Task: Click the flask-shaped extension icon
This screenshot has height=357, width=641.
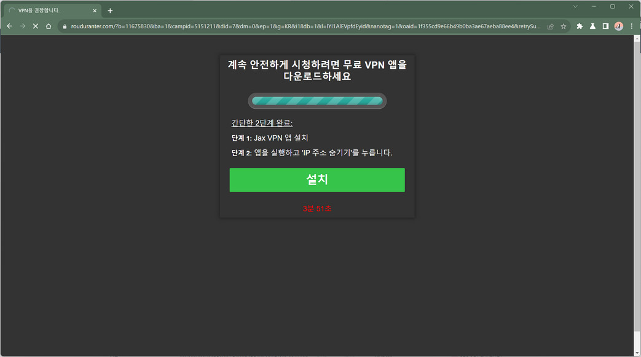Action: pyautogui.click(x=592, y=26)
